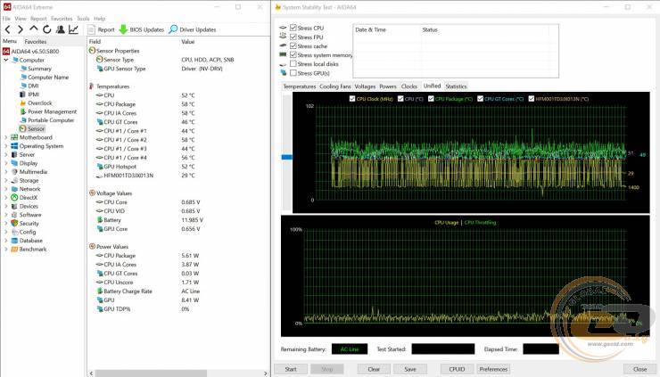Click the Value column header
This screenshot has width=660, height=377.
187,42
